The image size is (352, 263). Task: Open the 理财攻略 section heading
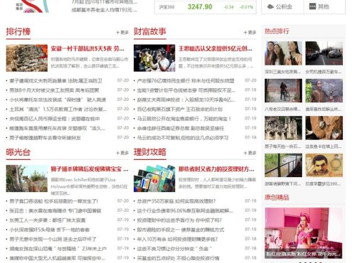[x=150, y=152]
